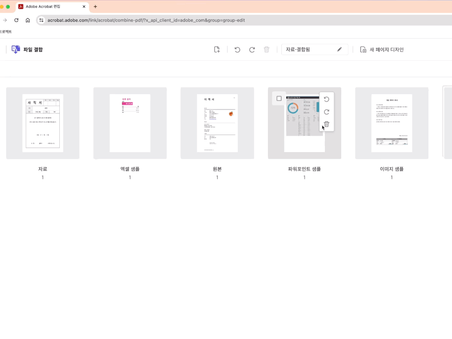The image size is (452, 339).
Task: Select the 엑셀 샘플 page thumbnail
Action: pos(130,123)
